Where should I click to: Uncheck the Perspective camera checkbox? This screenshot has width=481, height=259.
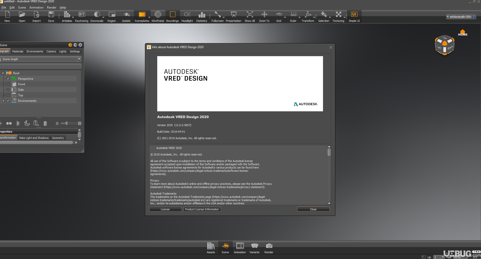point(8,78)
